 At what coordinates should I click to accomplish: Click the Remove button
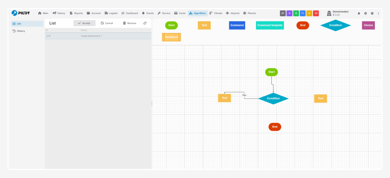129,23
